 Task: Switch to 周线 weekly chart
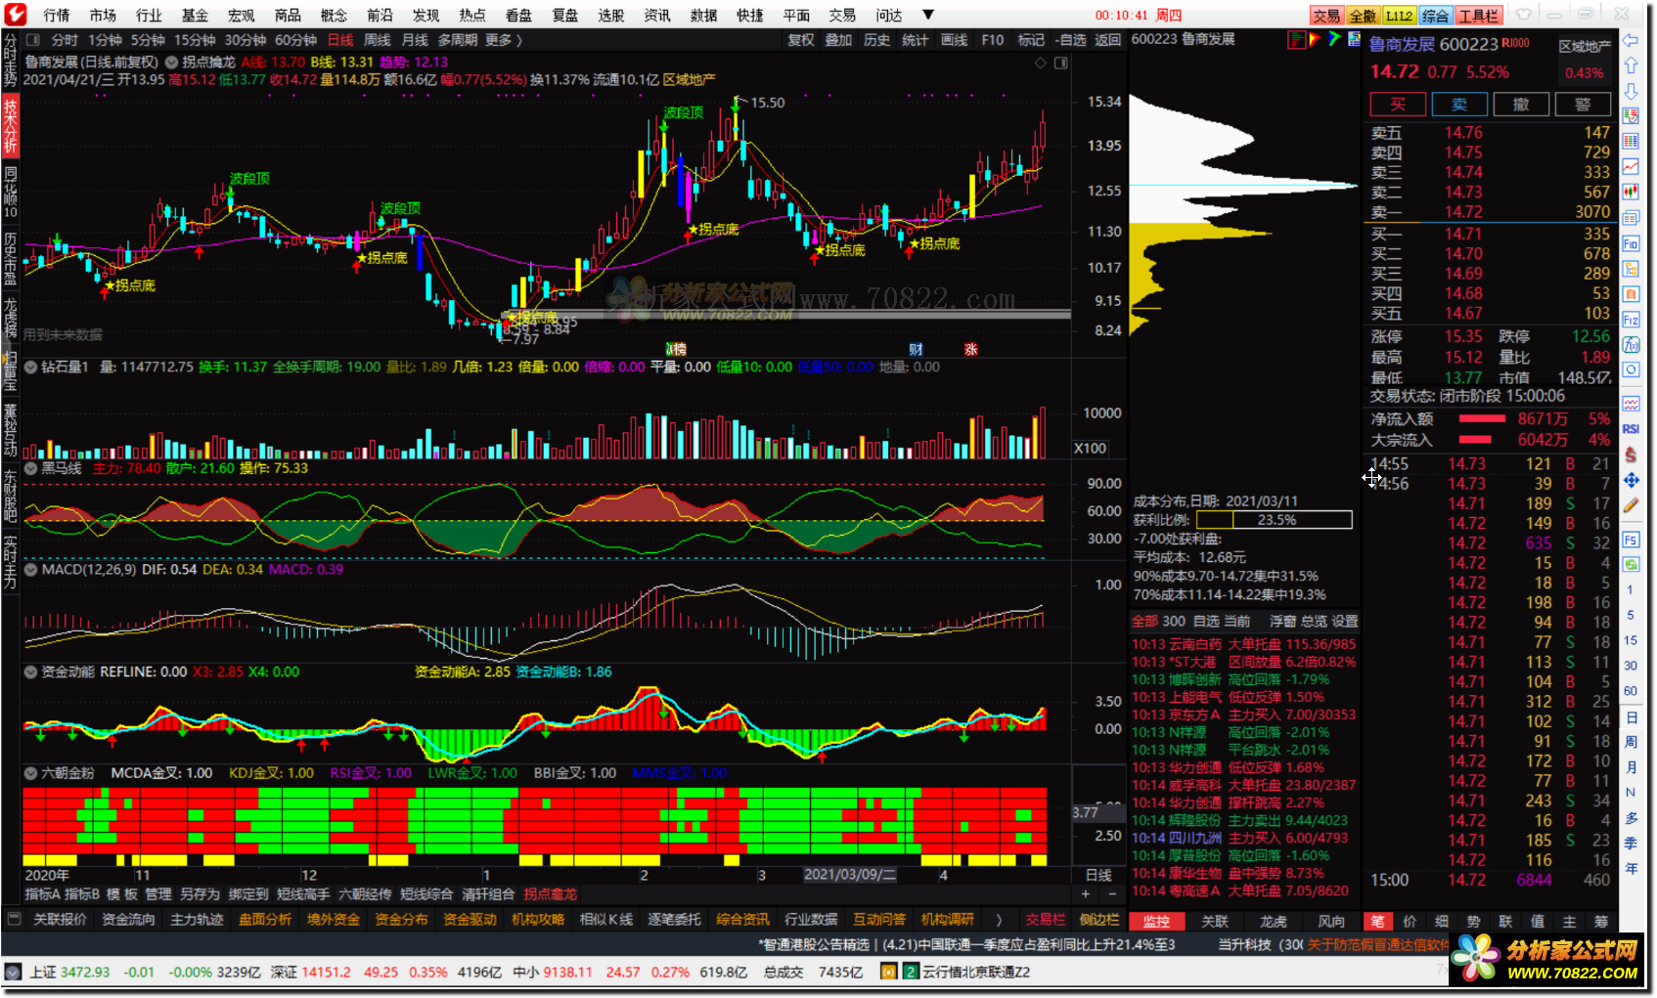(378, 40)
